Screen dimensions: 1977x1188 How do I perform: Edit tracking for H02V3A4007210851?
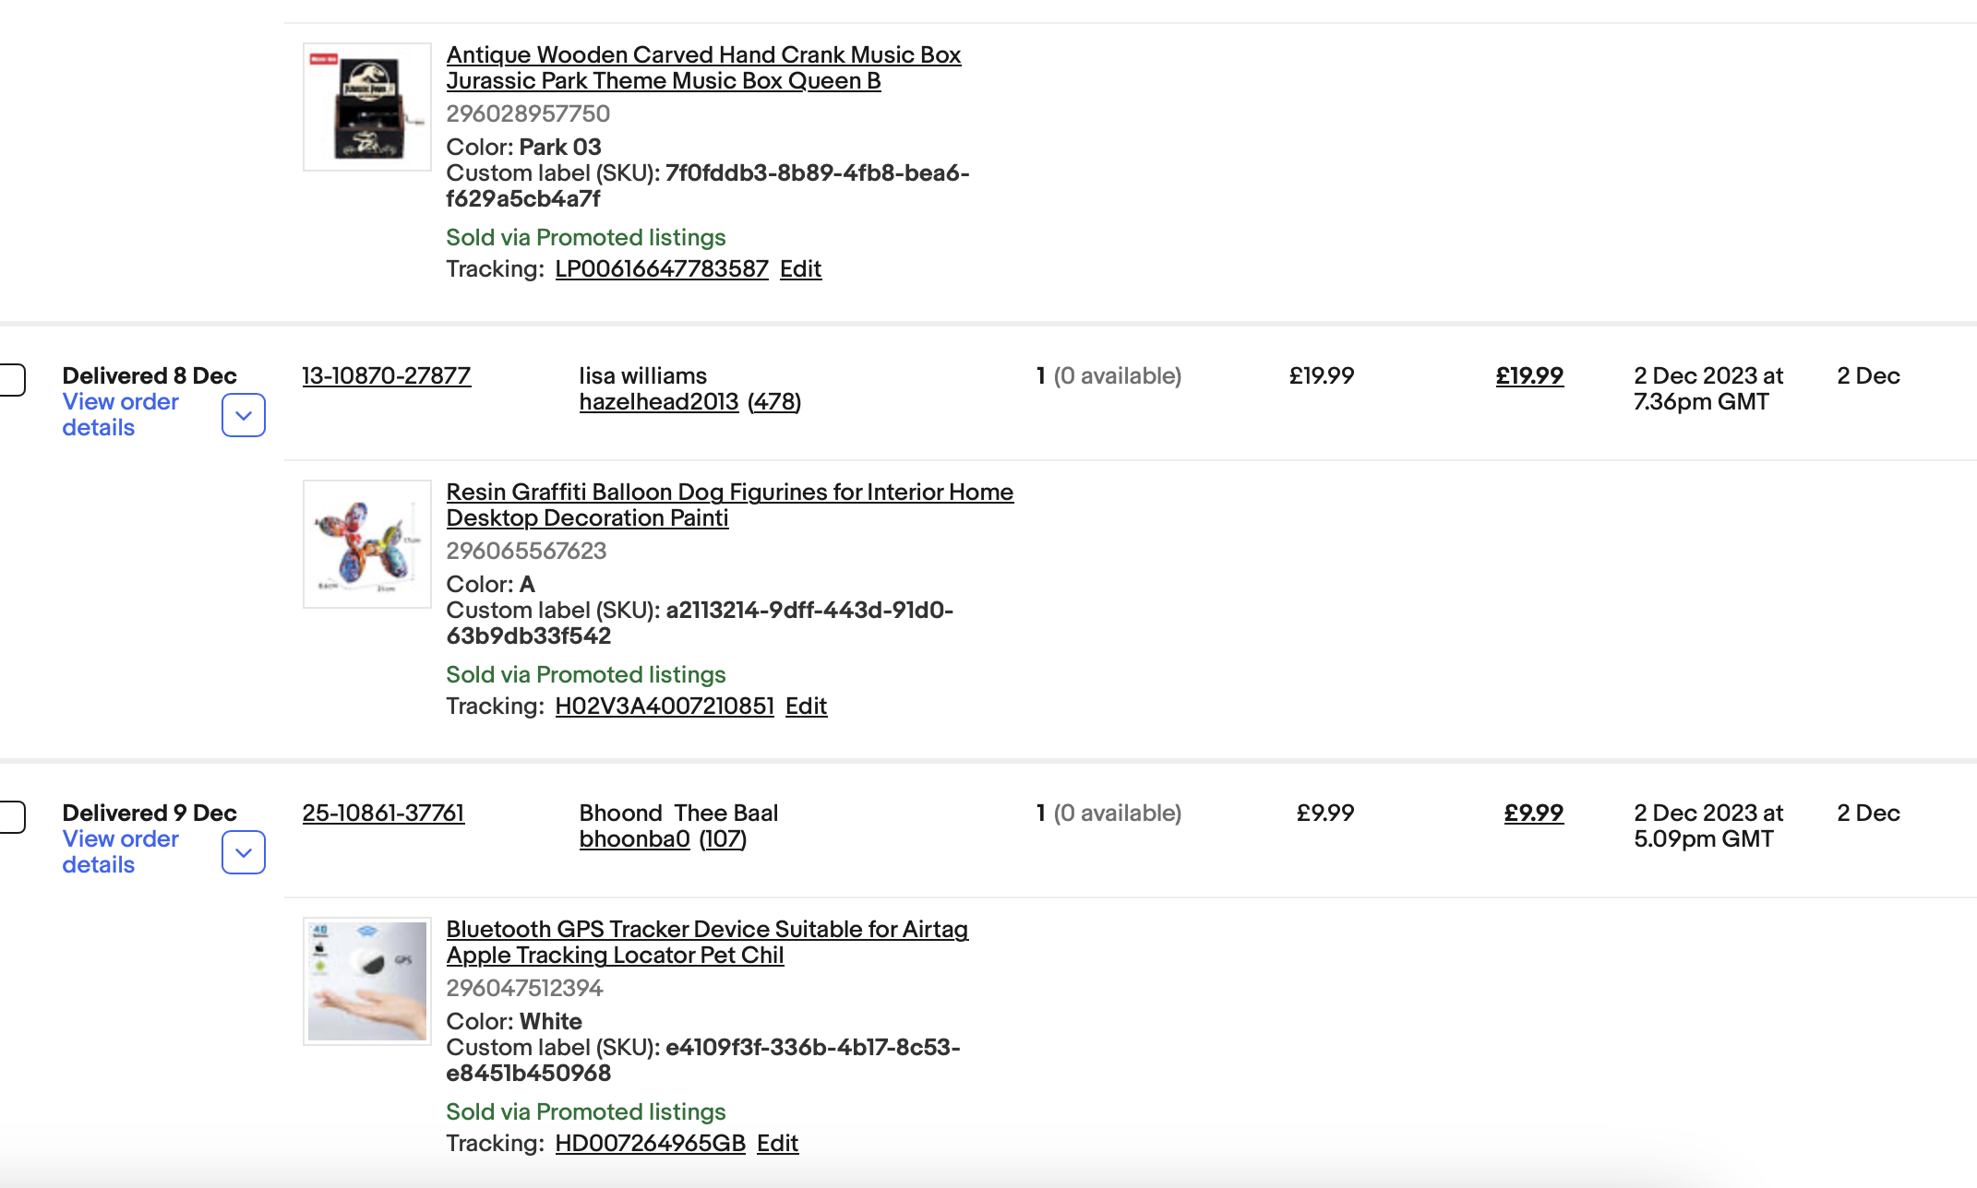(x=806, y=707)
